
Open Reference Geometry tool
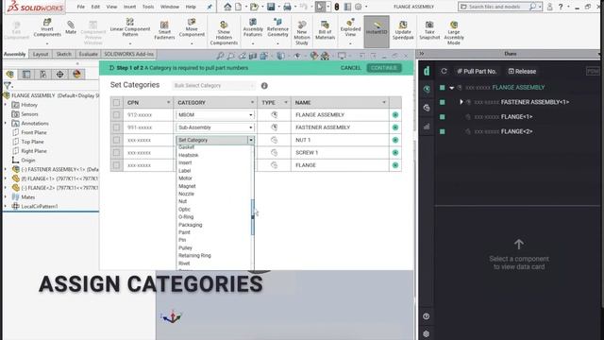click(x=277, y=27)
